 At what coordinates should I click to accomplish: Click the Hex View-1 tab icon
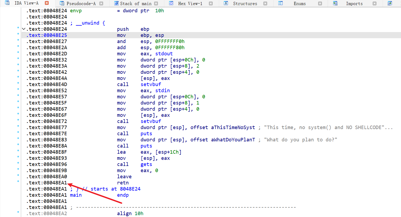click(171, 3)
